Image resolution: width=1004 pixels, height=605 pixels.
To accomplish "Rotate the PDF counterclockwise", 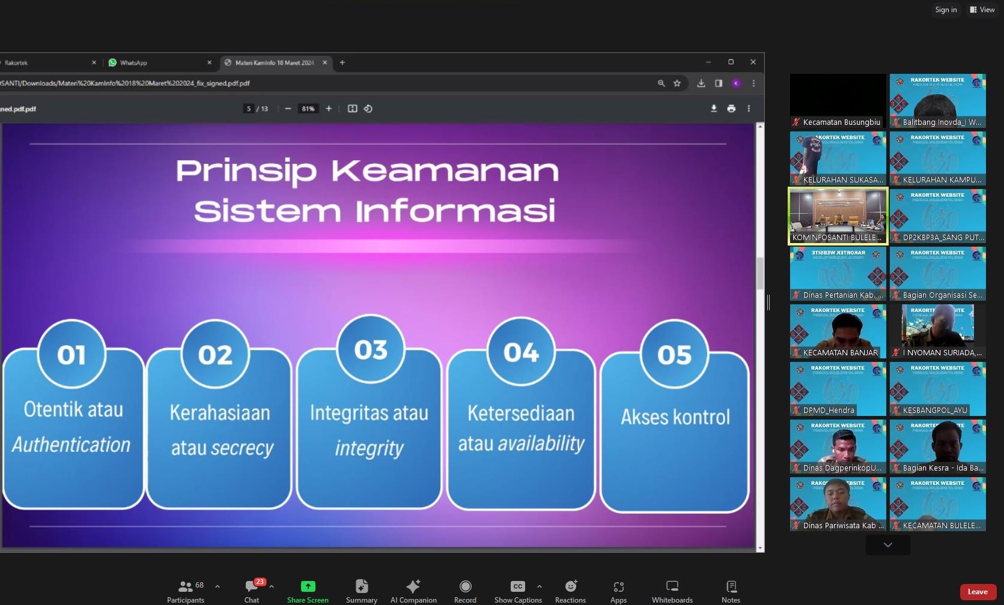I will pos(368,109).
